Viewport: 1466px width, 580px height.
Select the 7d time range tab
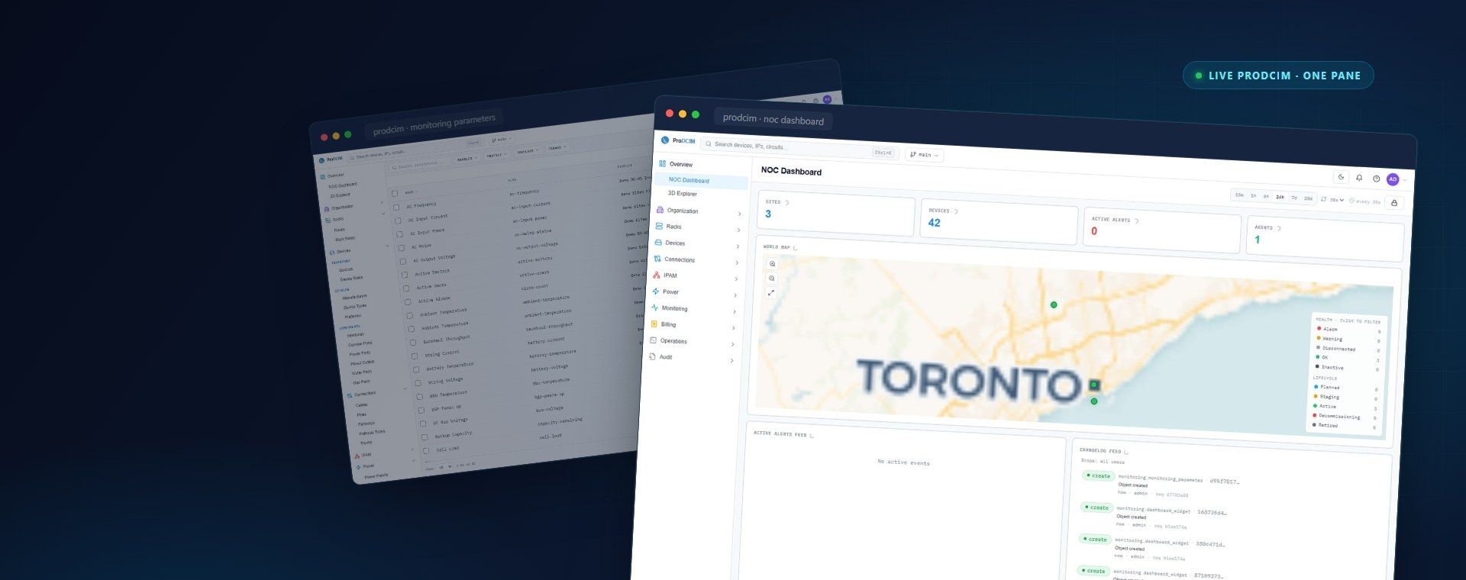(x=1294, y=198)
